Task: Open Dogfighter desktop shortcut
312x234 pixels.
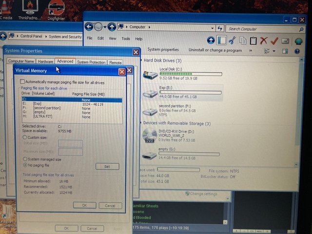Action: pos(57,10)
